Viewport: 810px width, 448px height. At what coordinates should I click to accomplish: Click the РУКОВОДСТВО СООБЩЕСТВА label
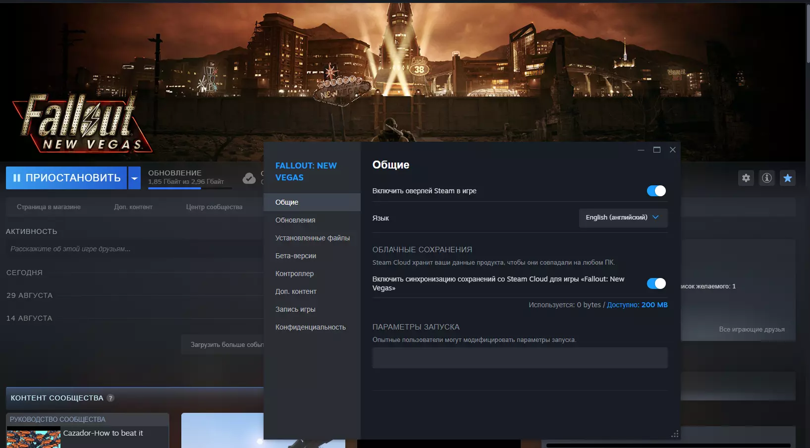57,419
